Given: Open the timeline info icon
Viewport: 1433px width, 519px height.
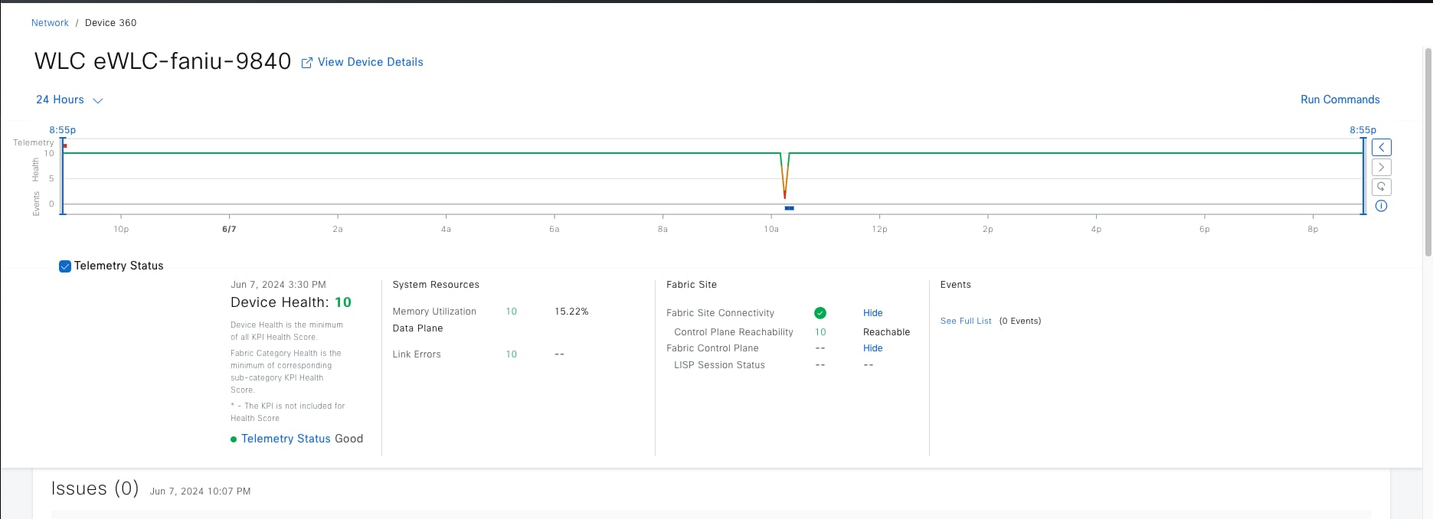Looking at the screenshot, I should click(1381, 206).
